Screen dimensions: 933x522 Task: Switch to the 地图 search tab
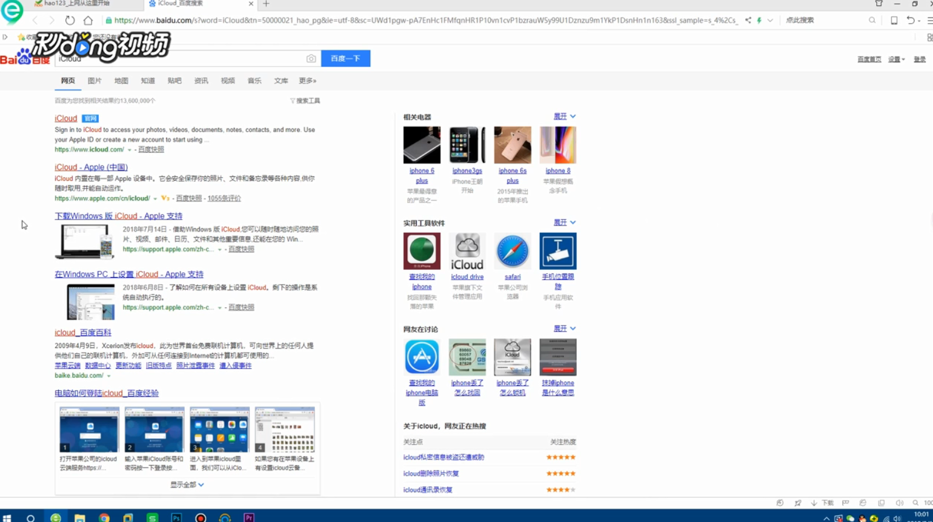pos(121,81)
